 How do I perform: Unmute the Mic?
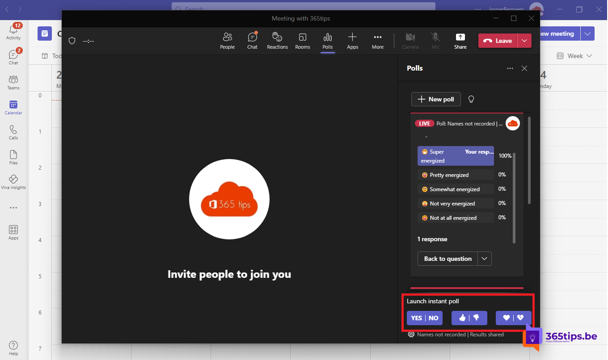coord(435,41)
